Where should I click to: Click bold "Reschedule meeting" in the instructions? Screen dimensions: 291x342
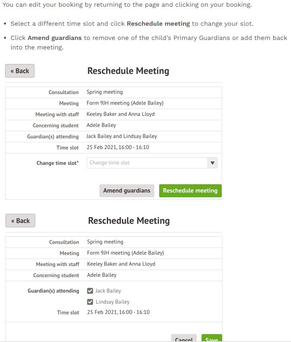tap(158, 24)
